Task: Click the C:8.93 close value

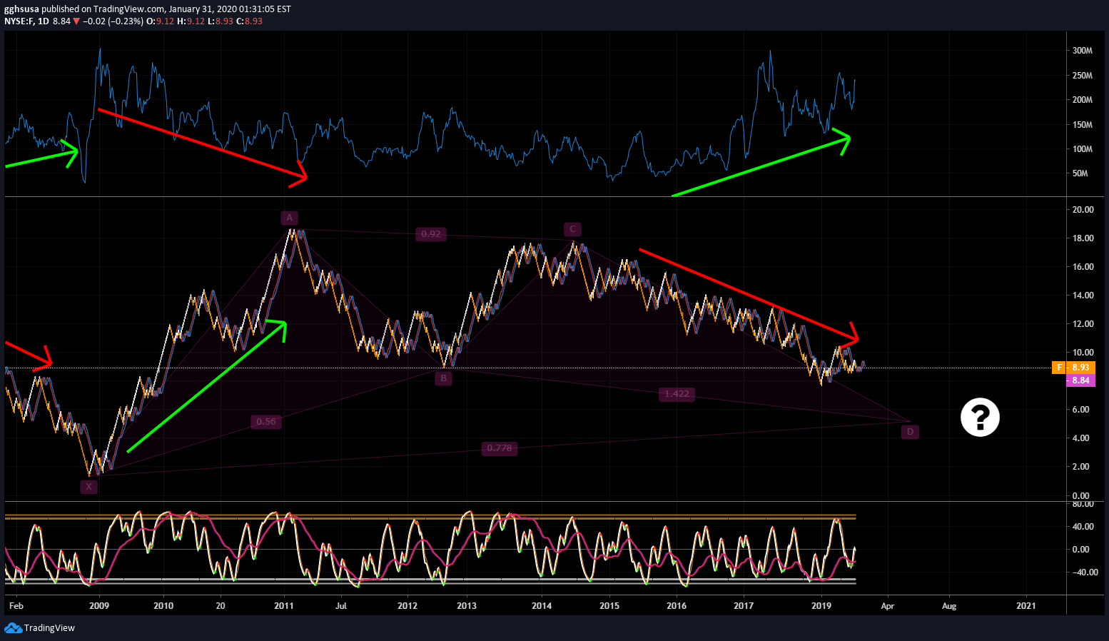Action: tap(249, 21)
